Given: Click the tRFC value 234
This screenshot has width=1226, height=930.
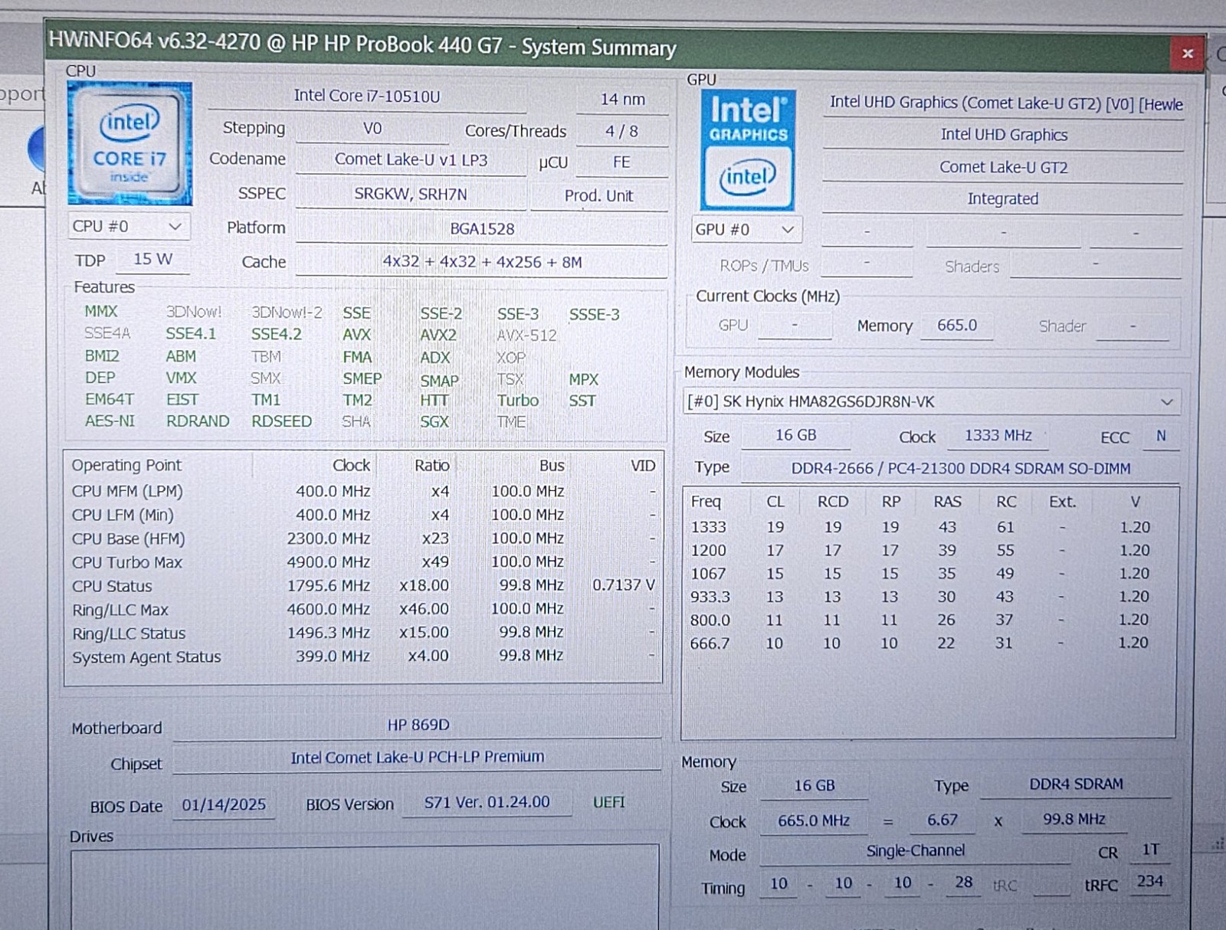Looking at the screenshot, I should 1150,882.
